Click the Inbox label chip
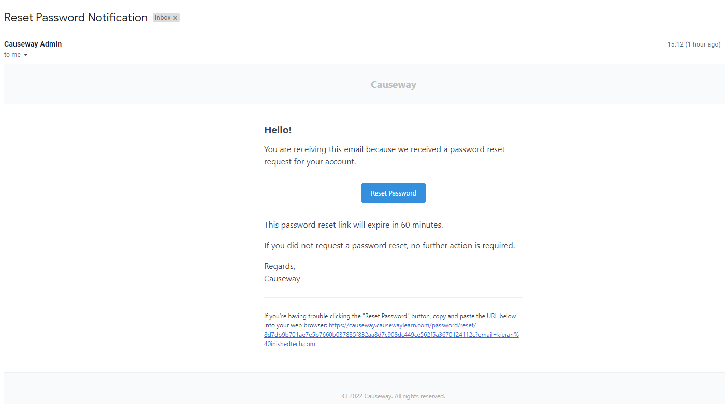This screenshot has width=725, height=404. coord(163,18)
